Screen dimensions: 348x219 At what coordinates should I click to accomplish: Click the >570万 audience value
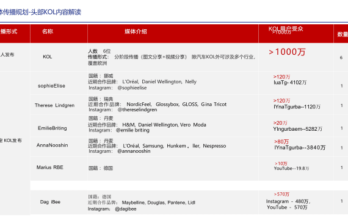point(281,194)
